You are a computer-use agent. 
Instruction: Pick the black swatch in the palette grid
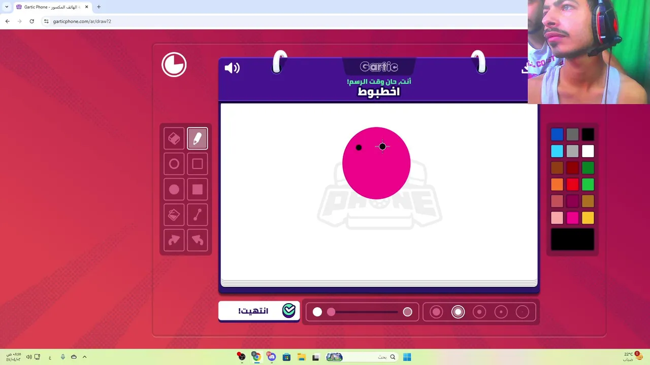point(588,134)
